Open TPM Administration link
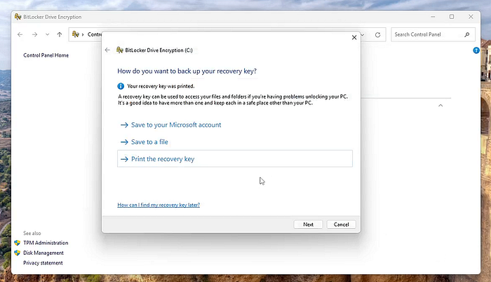Screen dimensions: 491x282 pos(46,243)
